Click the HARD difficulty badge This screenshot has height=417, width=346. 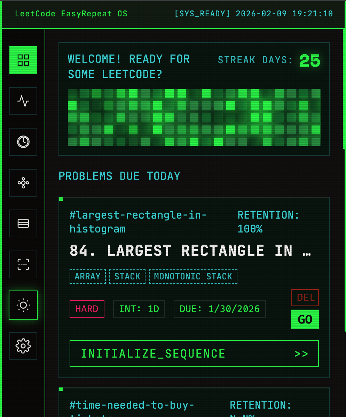(87, 309)
